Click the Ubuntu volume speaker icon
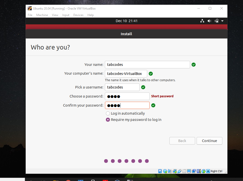243x181 pixels. 209,21
